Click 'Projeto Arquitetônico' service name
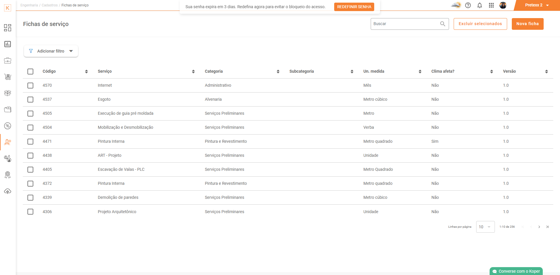This screenshot has height=275, width=560. 117,212
